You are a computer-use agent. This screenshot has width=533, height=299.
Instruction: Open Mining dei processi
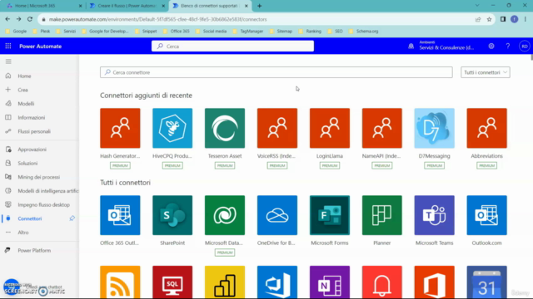point(39,177)
